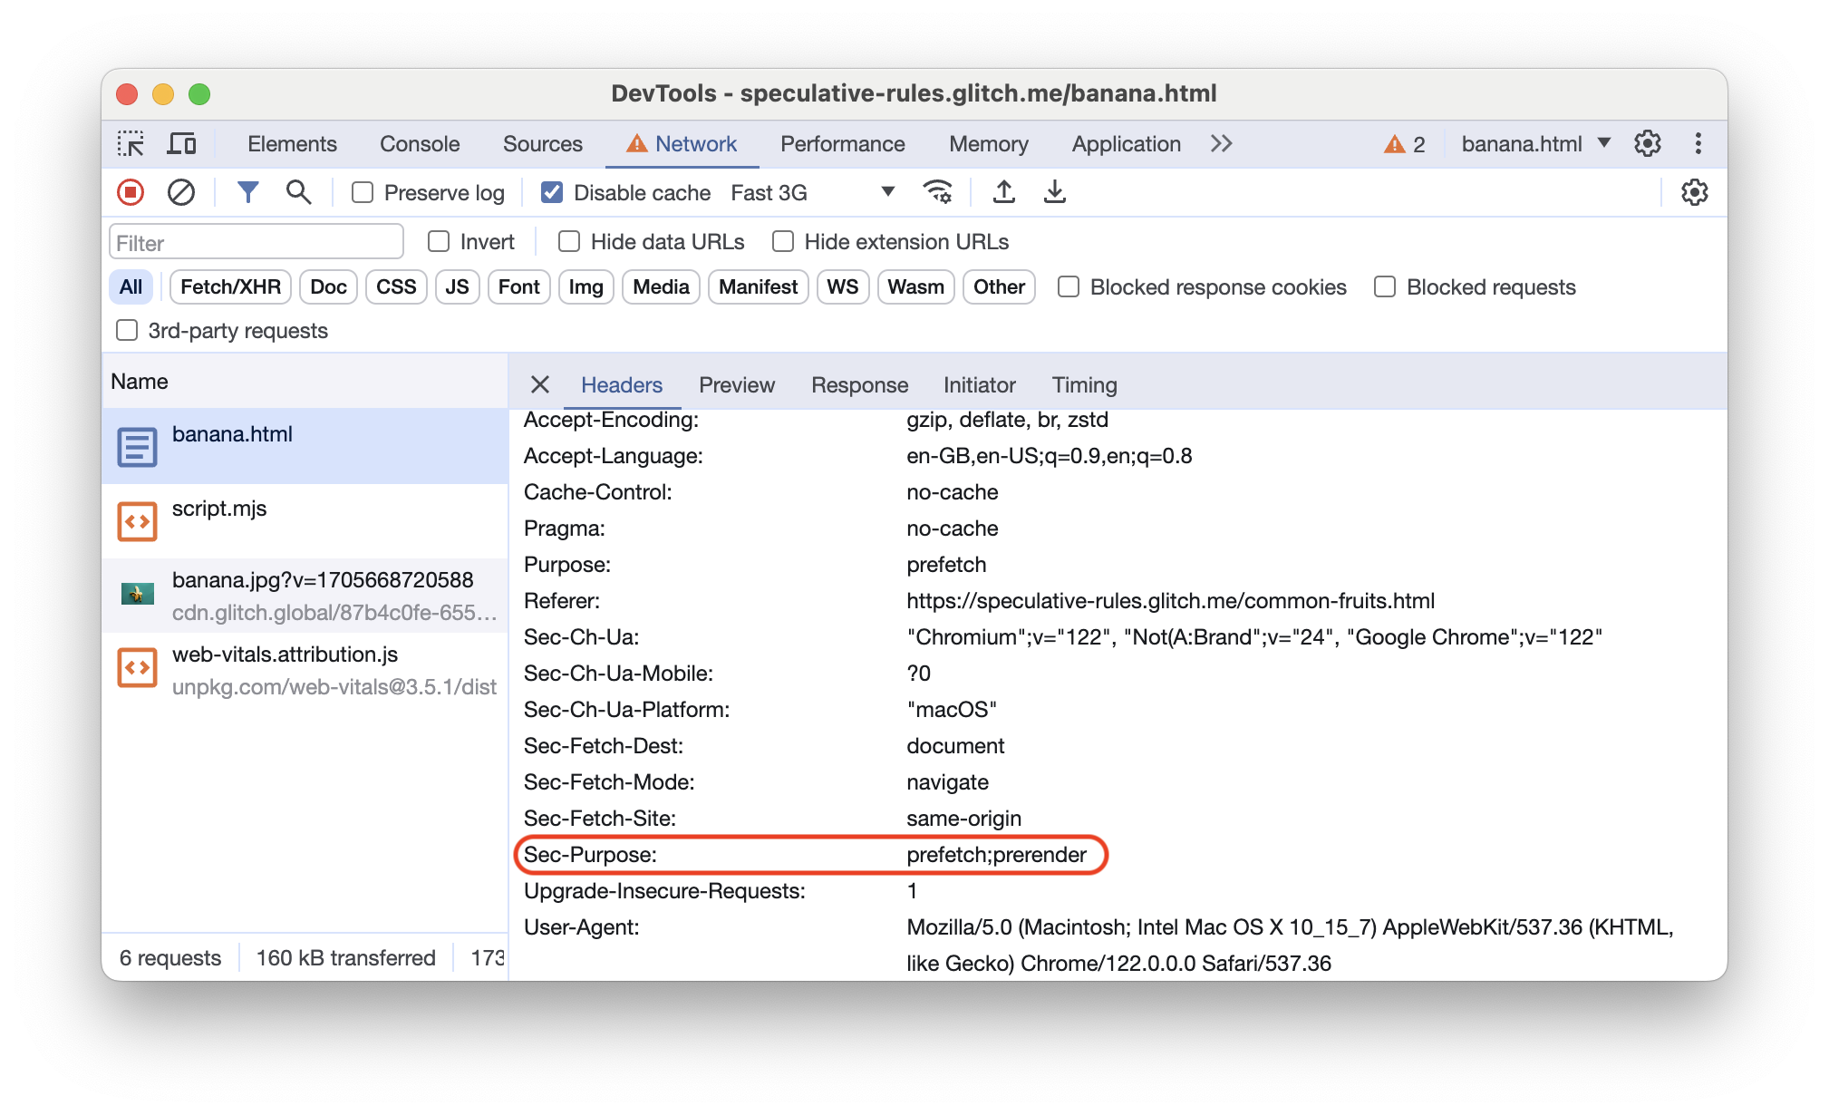Toggle the Preserve log checkbox

[x=363, y=193]
